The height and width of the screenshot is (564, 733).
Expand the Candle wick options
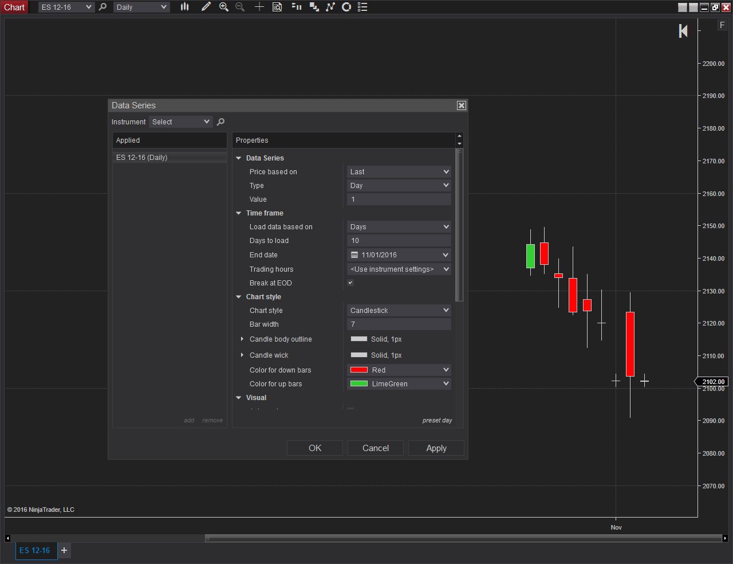click(x=242, y=355)
